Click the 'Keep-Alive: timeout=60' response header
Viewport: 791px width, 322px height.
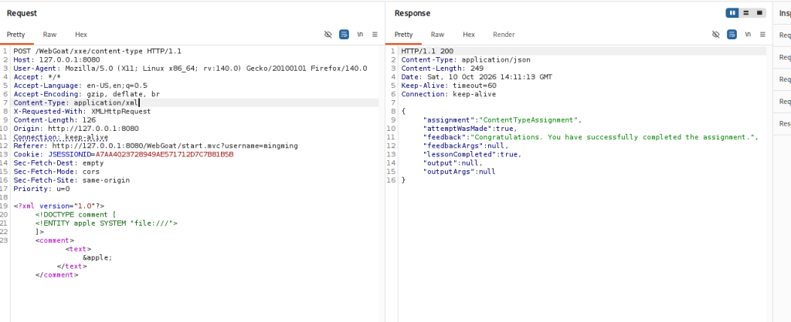pos(449,86)
